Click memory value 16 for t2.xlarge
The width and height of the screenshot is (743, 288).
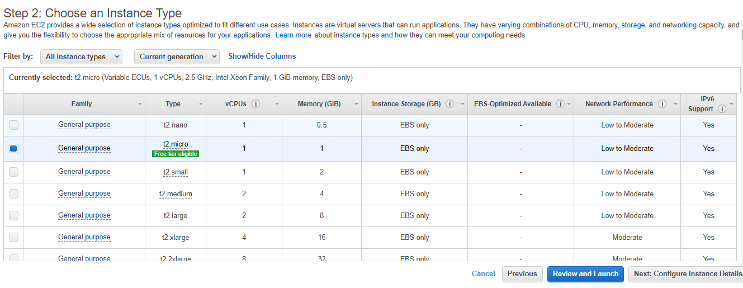tap(321, 238)
